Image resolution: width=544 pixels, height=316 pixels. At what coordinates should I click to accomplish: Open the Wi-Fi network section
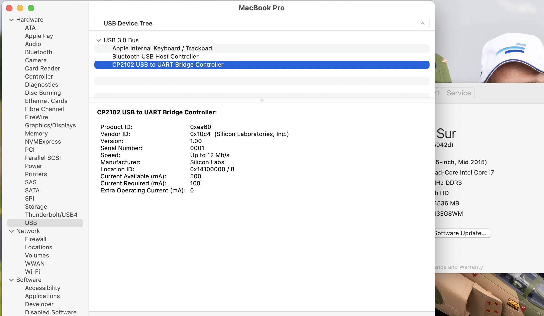coord(32,272)
